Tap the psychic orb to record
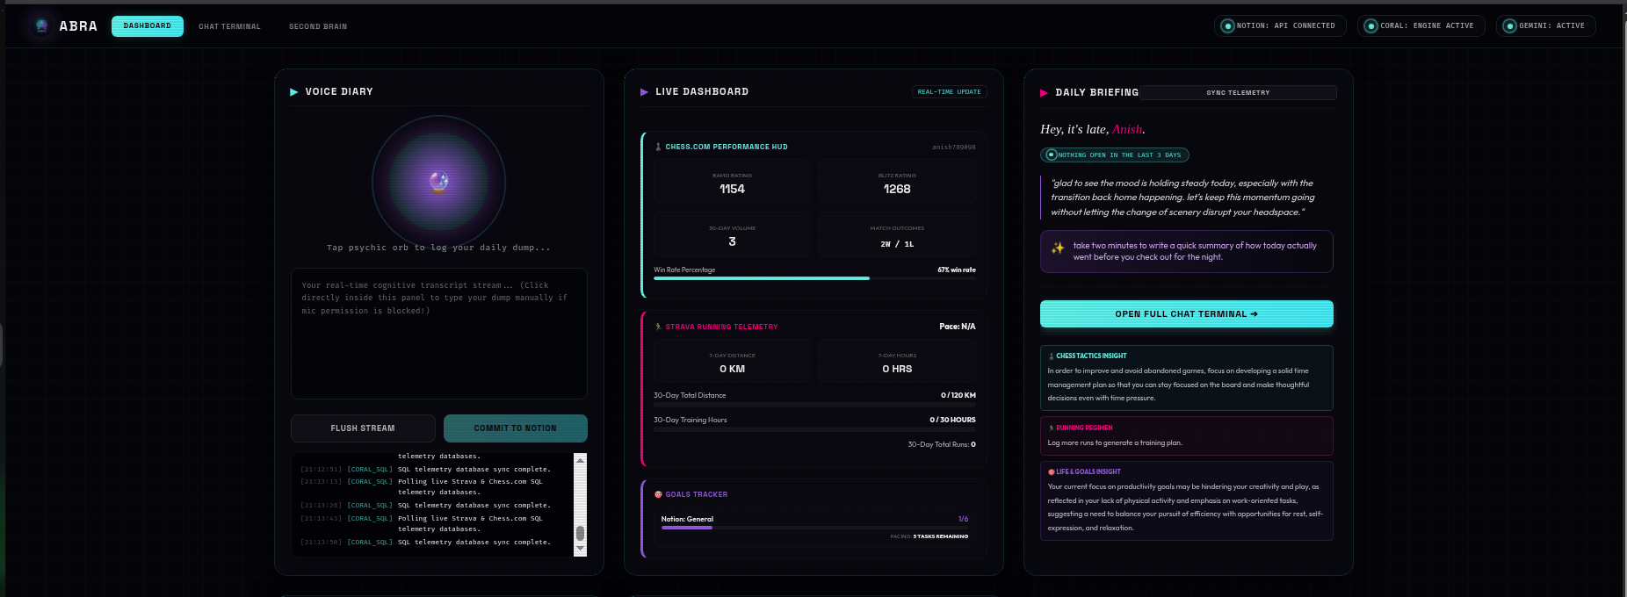 point(438,182)
